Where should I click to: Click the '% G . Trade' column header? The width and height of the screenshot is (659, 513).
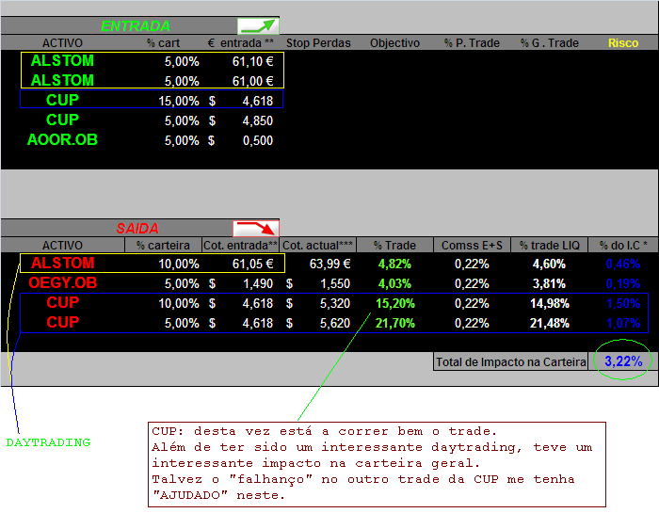(x=549, y=43)
